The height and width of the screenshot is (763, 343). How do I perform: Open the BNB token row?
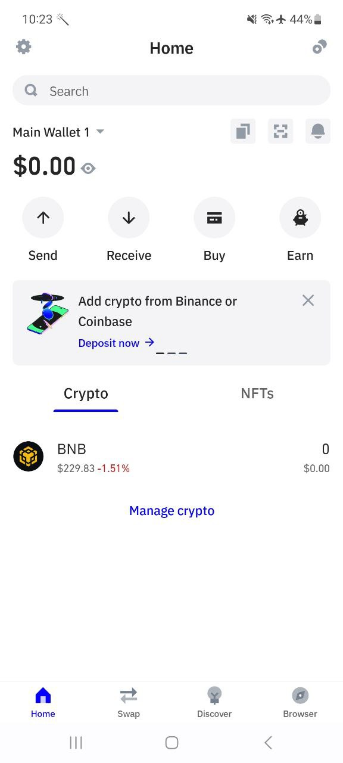(x=171, y=457)
